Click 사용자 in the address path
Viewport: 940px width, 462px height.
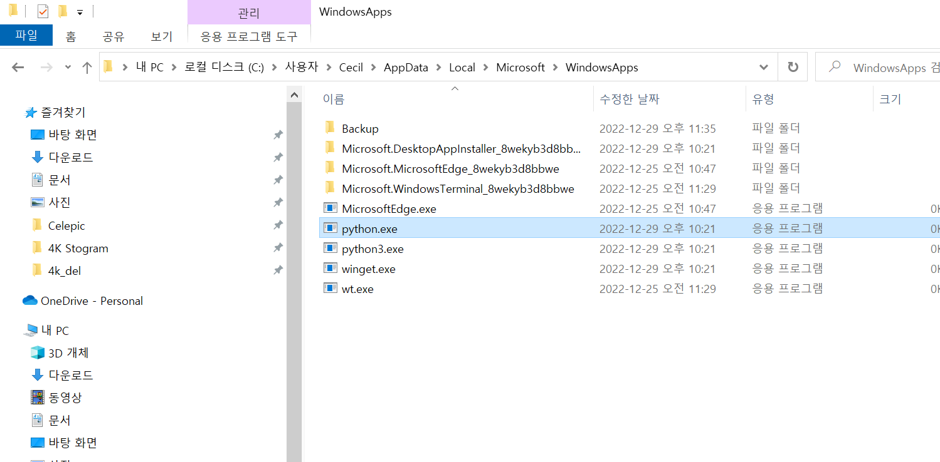click(x=302, y=68)
